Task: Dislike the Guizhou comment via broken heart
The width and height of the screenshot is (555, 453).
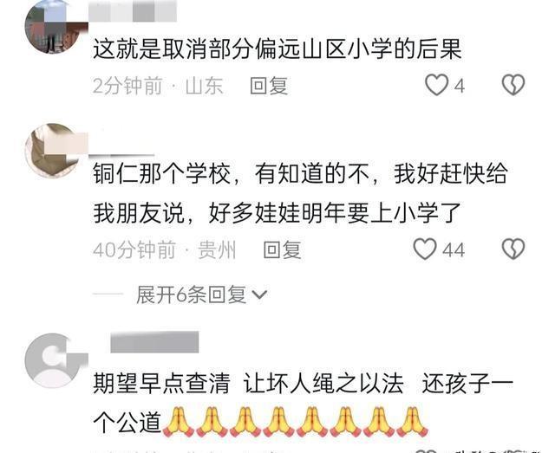Action: (513, 249)
